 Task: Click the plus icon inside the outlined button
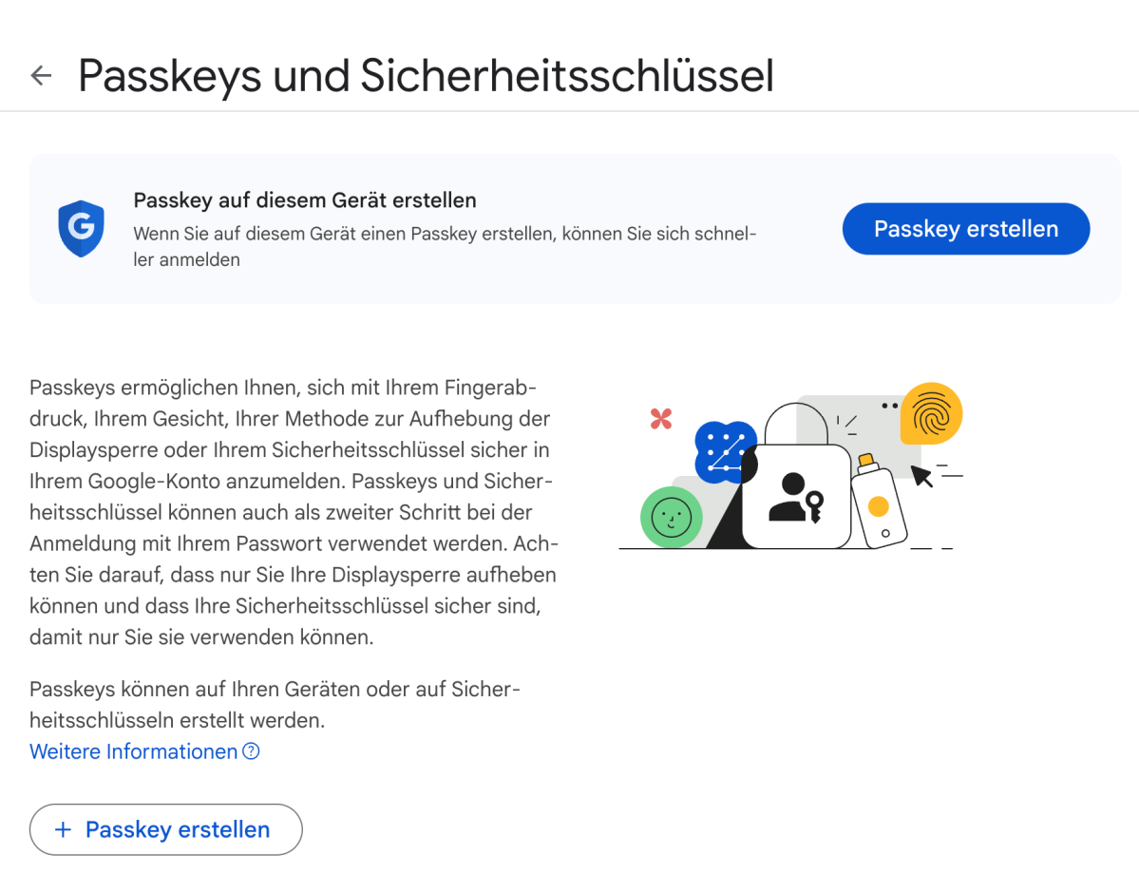[x=63, y=829]
